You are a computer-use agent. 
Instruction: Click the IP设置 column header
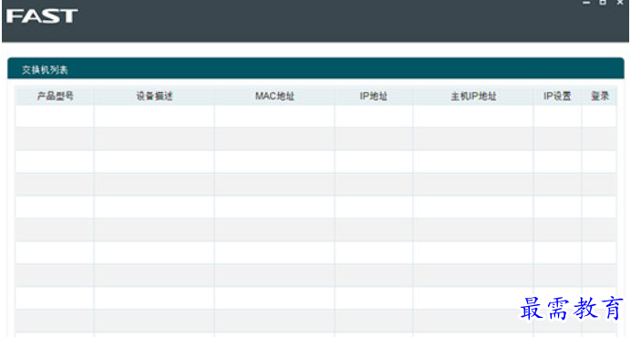[557, 97]
